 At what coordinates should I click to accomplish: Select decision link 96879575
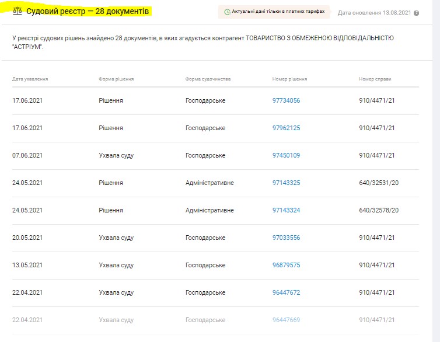pyautogui.click(x=286, y=265)
